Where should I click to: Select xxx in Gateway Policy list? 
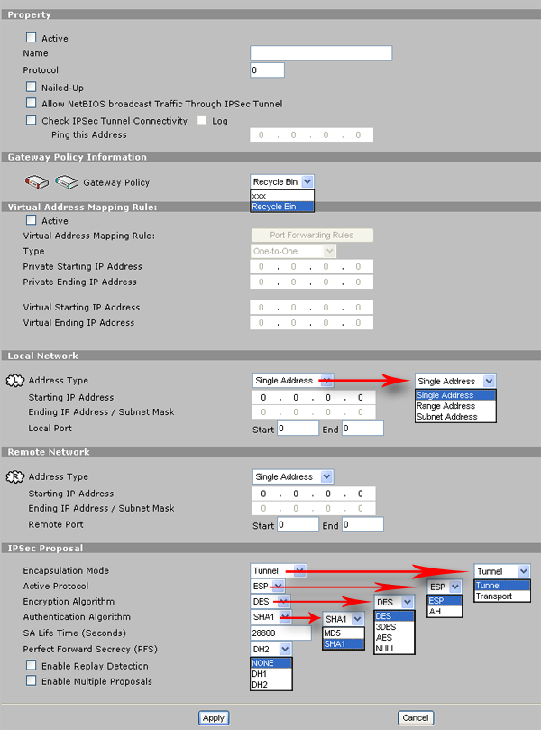click(282, 196)
